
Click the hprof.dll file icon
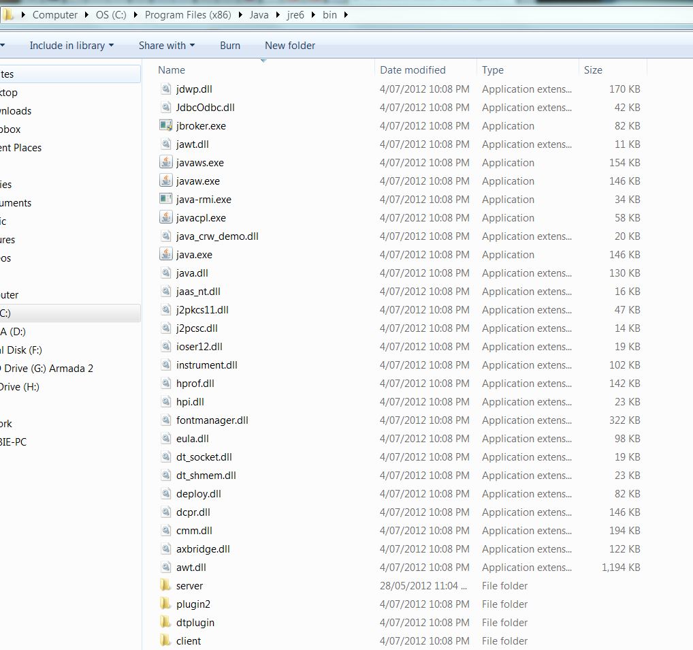point(165,383)
